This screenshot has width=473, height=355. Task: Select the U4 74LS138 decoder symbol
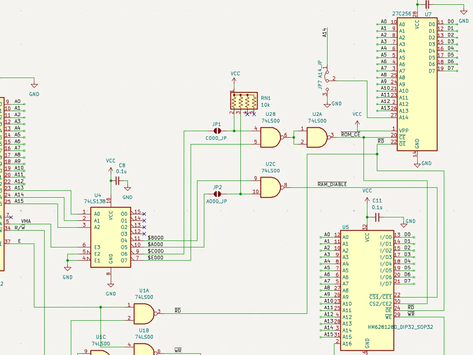[111, 237]
